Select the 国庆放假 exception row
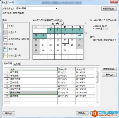 point(50,96)
